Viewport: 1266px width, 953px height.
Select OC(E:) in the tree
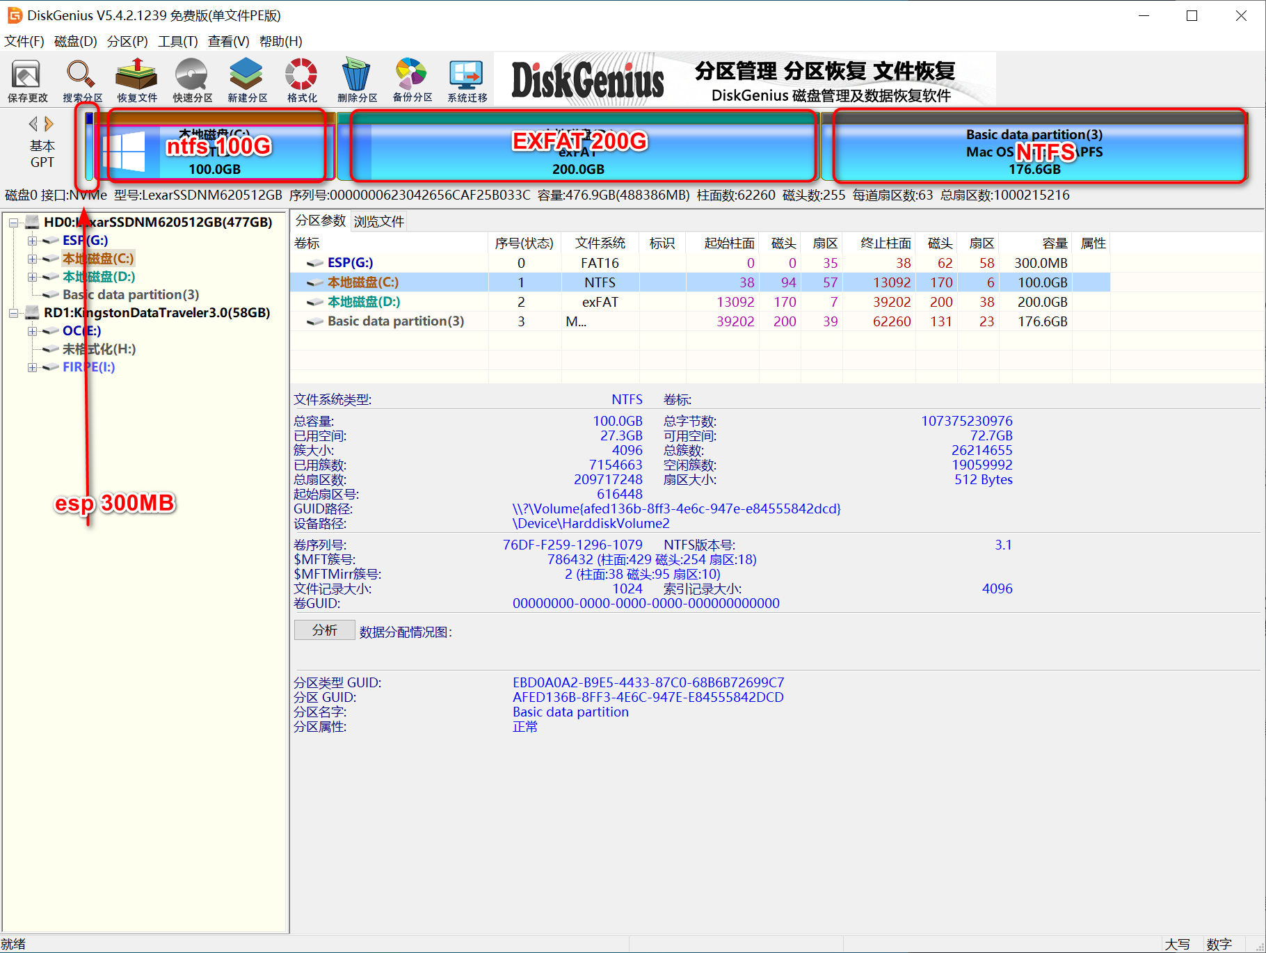(82, 331)
